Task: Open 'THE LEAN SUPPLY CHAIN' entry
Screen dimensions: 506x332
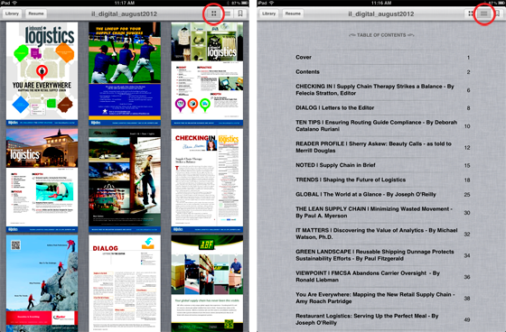Action: pyautogui.click(x=382, y=212)
